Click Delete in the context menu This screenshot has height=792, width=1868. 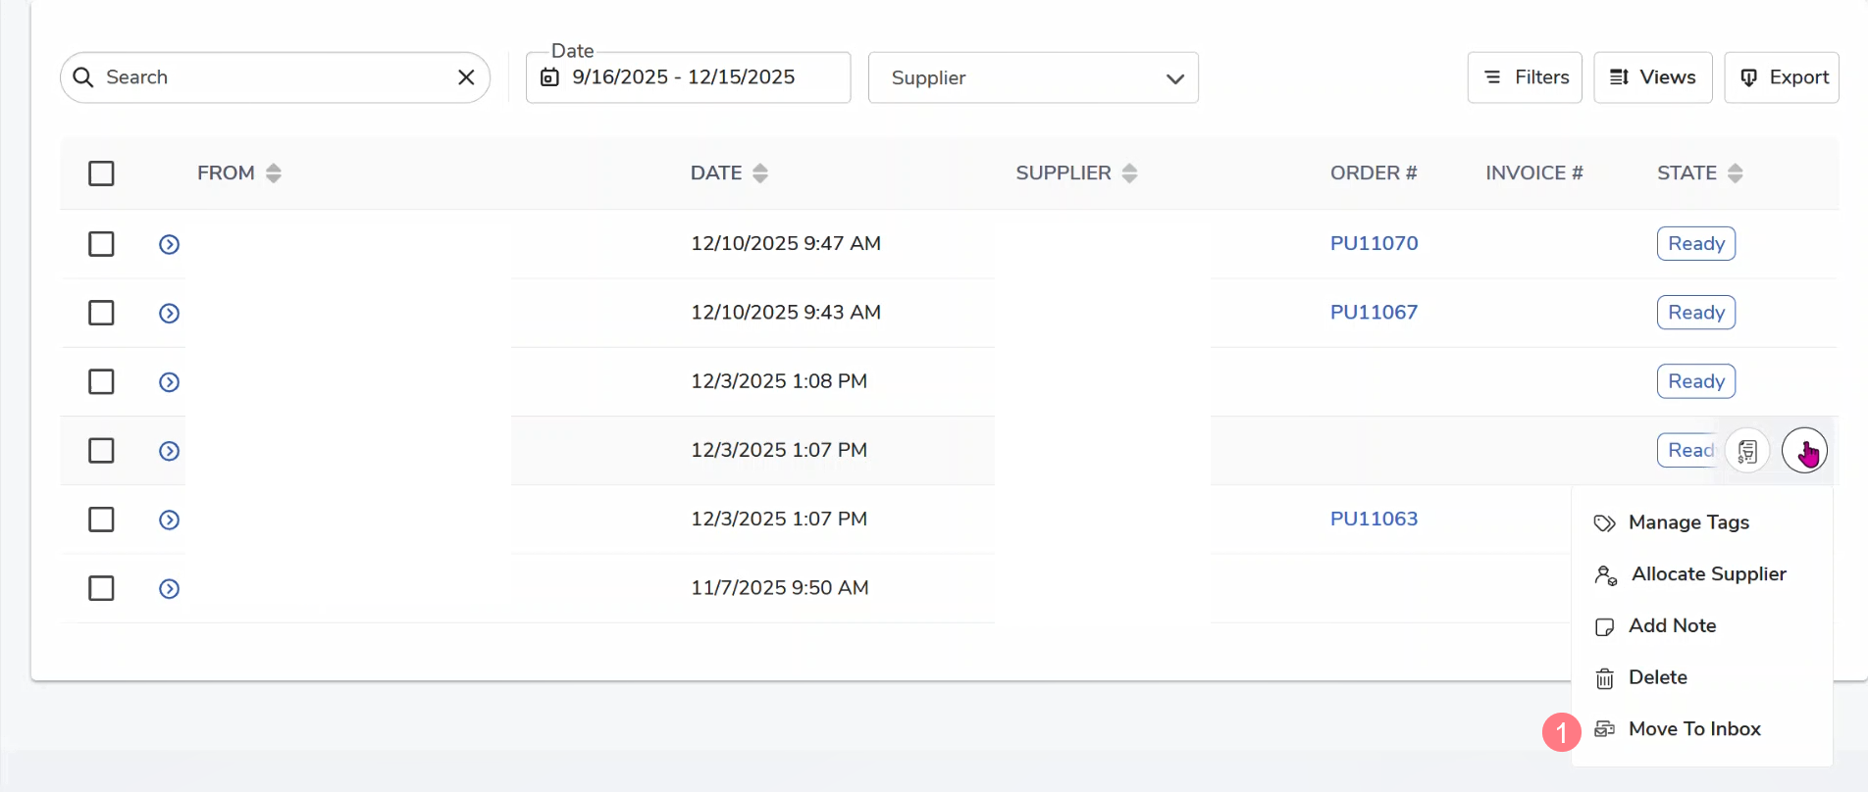click(x=1657, y=677)
